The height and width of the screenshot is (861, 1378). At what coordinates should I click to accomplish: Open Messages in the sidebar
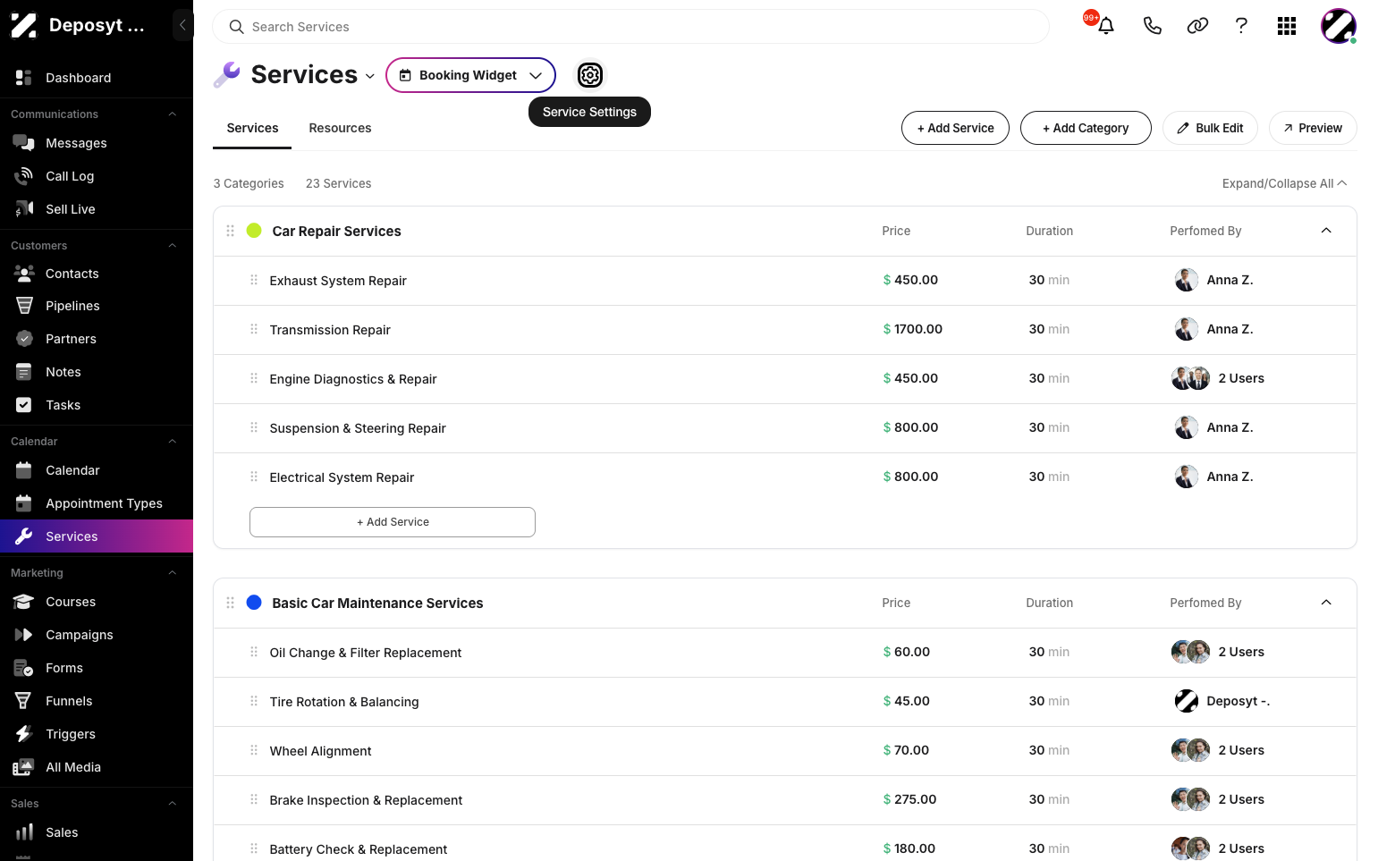point(97,143)
